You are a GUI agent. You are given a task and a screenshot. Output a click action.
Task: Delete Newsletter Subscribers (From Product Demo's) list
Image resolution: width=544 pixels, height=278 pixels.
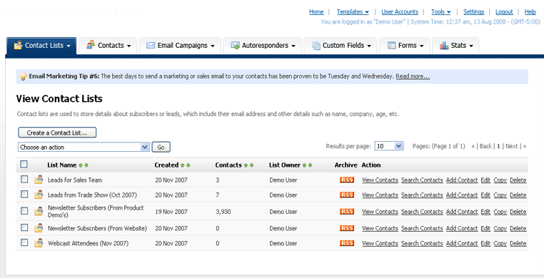click(x=518, y=212)
